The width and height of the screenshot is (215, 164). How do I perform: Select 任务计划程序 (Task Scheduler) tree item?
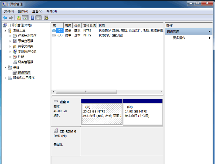27,36
